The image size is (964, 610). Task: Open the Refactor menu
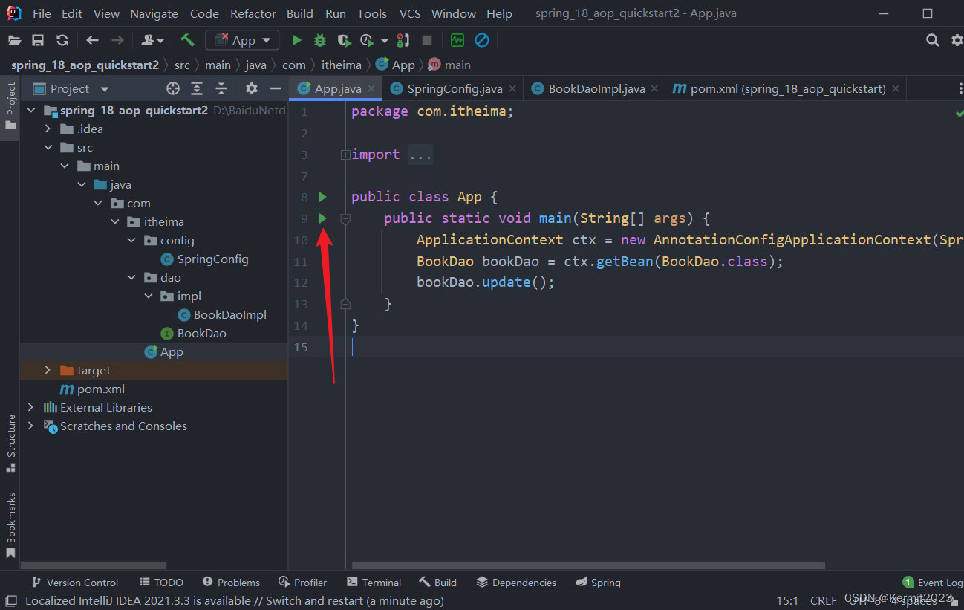(253, 13)
